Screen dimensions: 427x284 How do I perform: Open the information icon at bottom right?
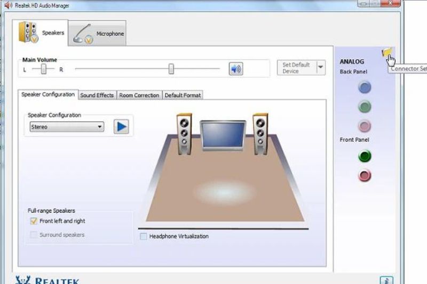[386, 280]
